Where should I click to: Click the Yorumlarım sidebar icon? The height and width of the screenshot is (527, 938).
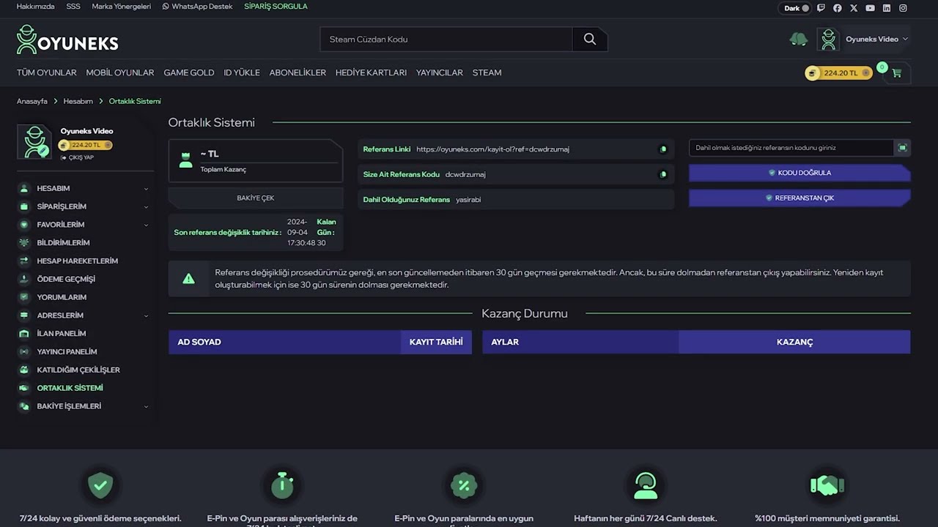(x=23, y=297)
